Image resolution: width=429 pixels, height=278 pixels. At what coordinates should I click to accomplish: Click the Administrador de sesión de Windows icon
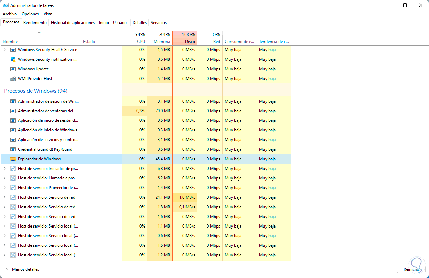tap(13, 101)
